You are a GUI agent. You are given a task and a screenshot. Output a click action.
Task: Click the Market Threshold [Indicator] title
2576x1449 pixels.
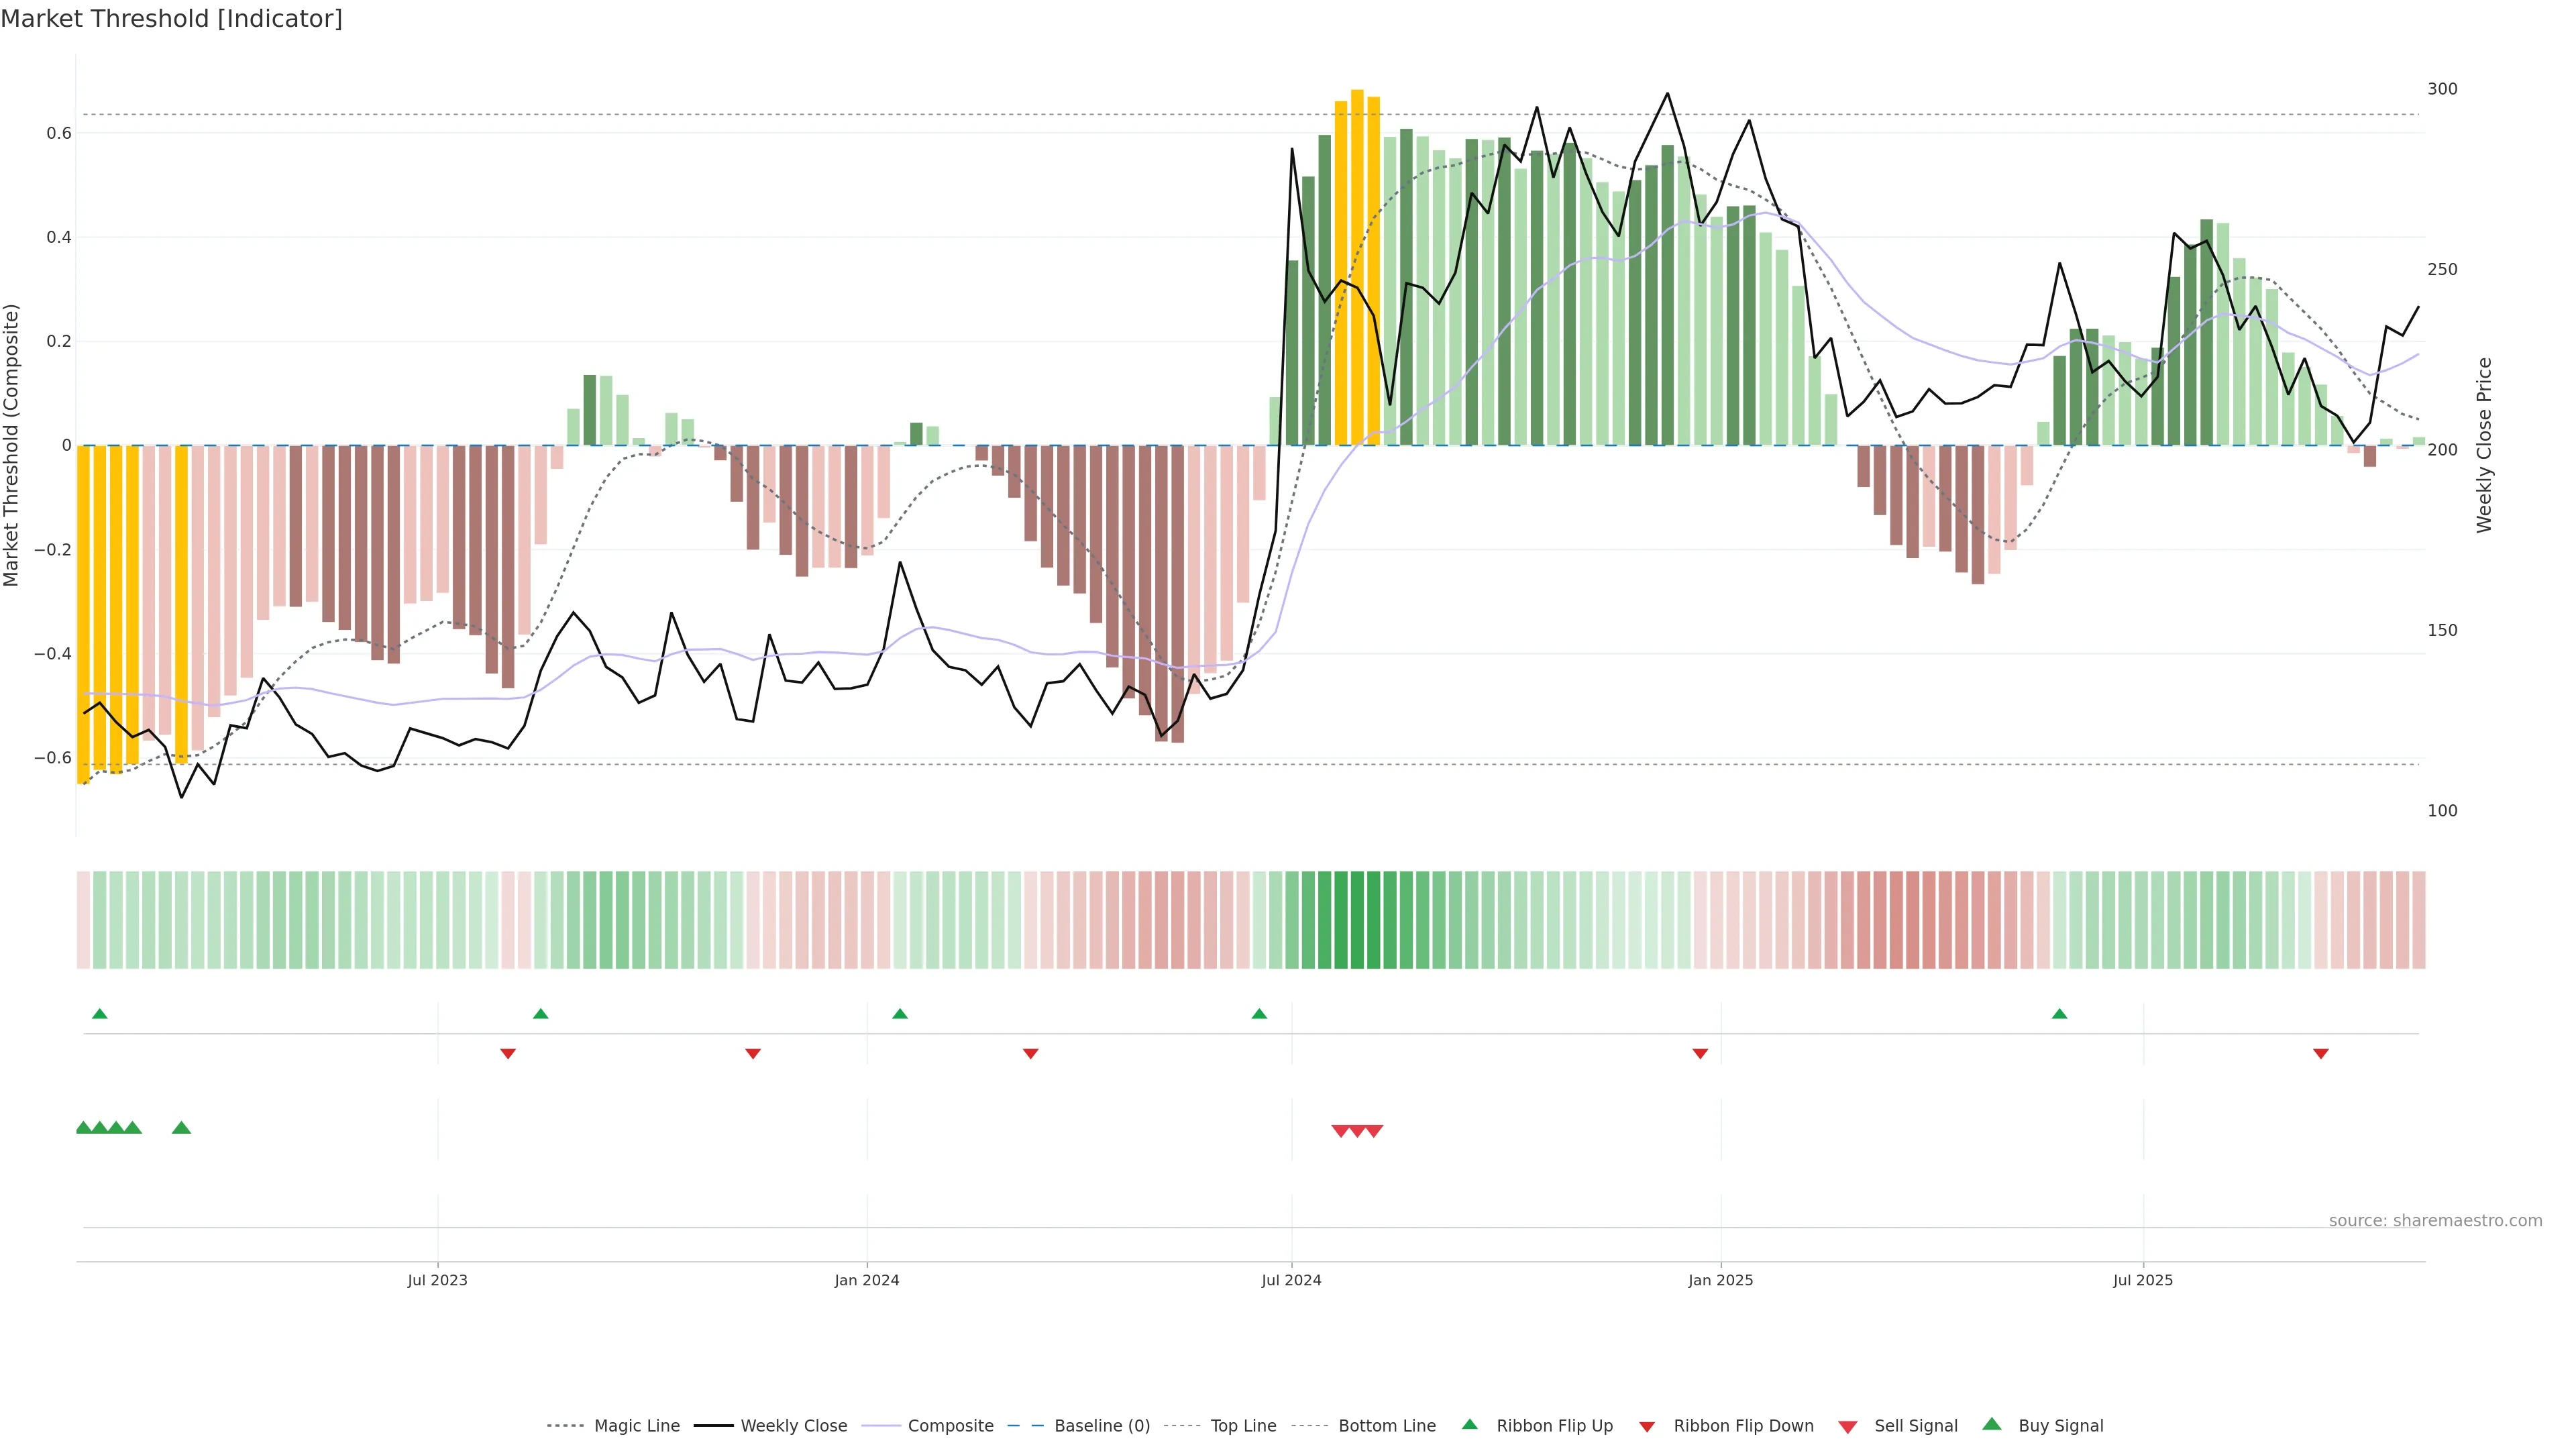(x=171, y=19)
